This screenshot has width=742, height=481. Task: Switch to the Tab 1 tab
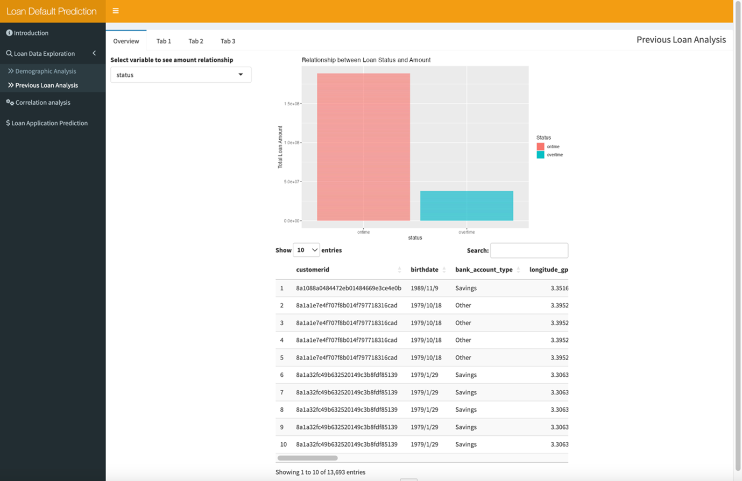pos(164,41)
